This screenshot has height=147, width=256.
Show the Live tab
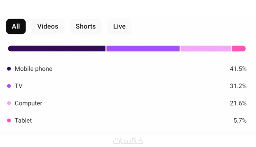point(119,26)
